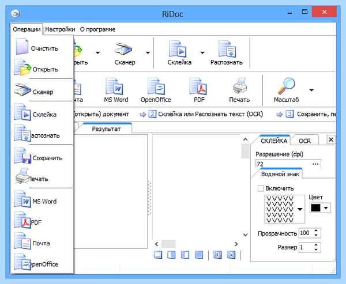Switch to the СКЛЕЙКА panel tab

click(274, 141)
